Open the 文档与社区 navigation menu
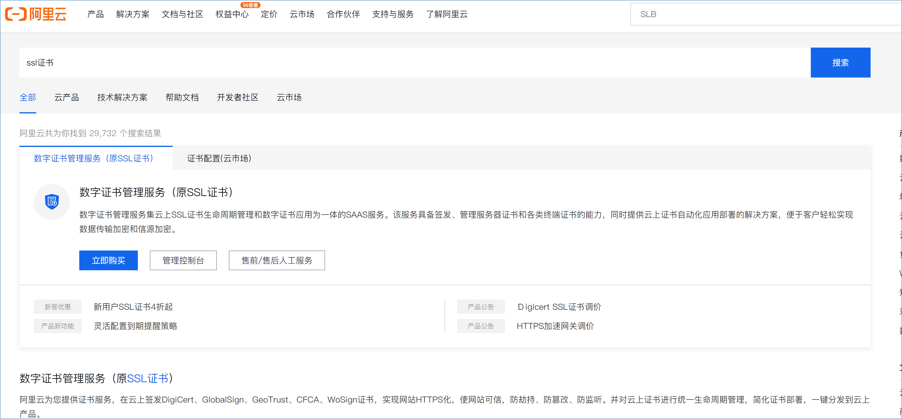Image resolution: width=902 pixels, height=419 pixels. click(182, 14)
